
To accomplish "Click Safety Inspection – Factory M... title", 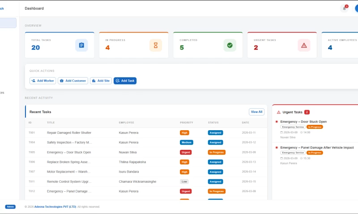I will 69,142.
